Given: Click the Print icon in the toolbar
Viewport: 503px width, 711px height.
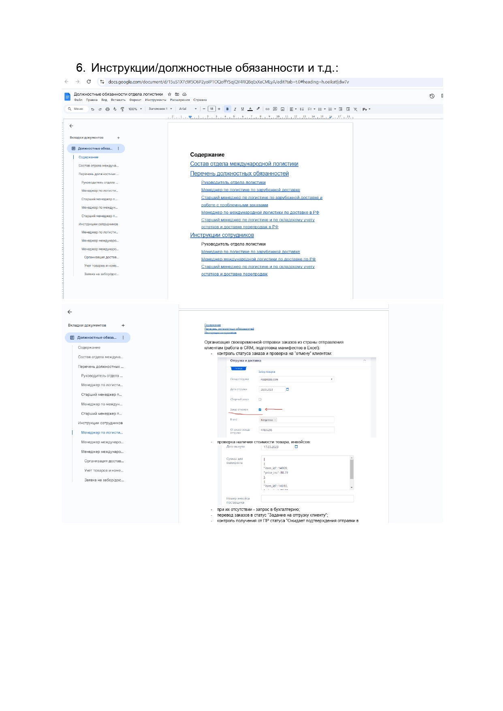Looking at the screenshot, I should [107, 109].
